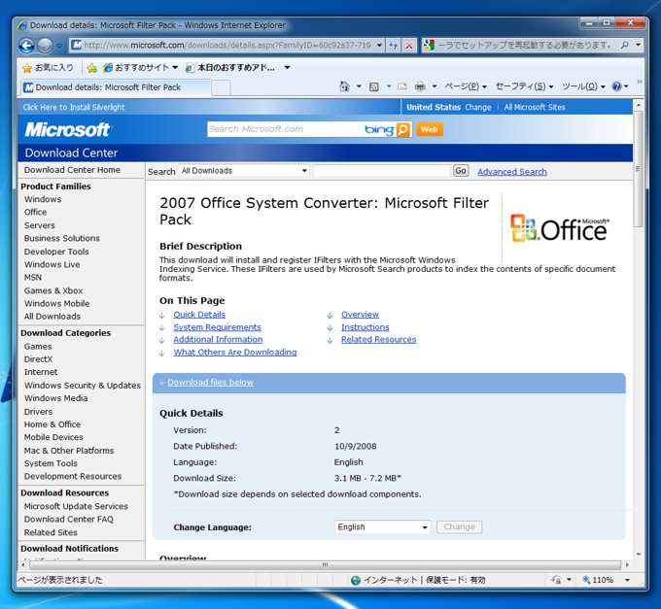The image size is (661, 609).
Task: Click the Print icon
Action: (x=420, y=86)
